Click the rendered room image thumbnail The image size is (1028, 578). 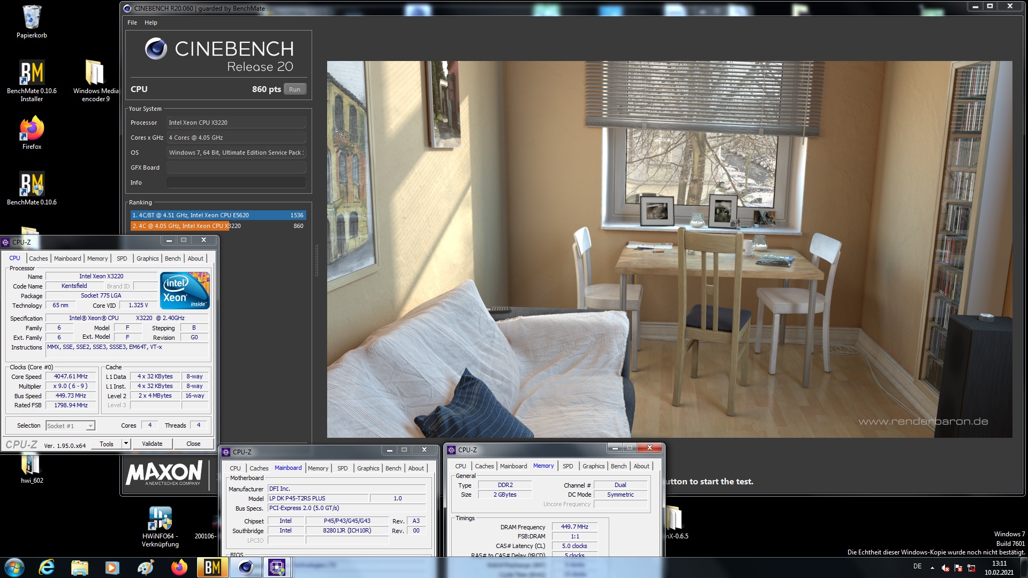pos(669,249)
